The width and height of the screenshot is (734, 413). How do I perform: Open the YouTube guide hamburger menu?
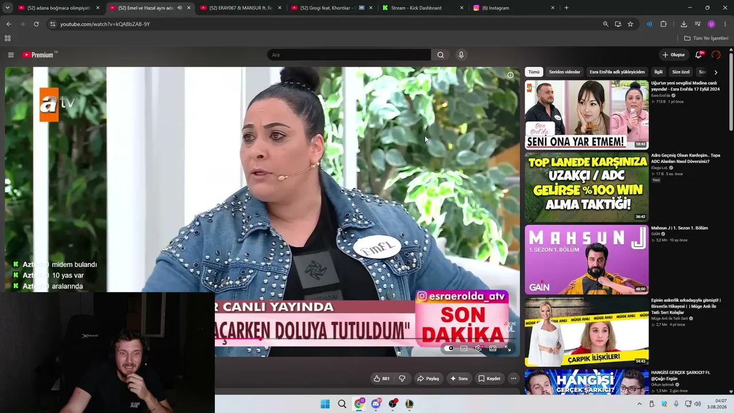click(11, 55)
